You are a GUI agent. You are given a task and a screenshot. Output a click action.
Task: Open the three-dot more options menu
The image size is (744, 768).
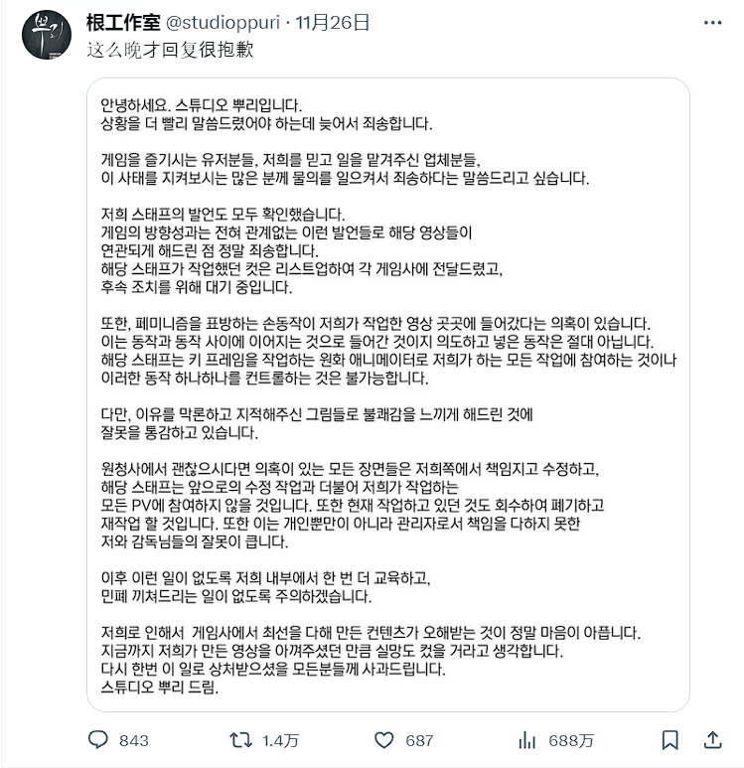(x=712, y=23)
